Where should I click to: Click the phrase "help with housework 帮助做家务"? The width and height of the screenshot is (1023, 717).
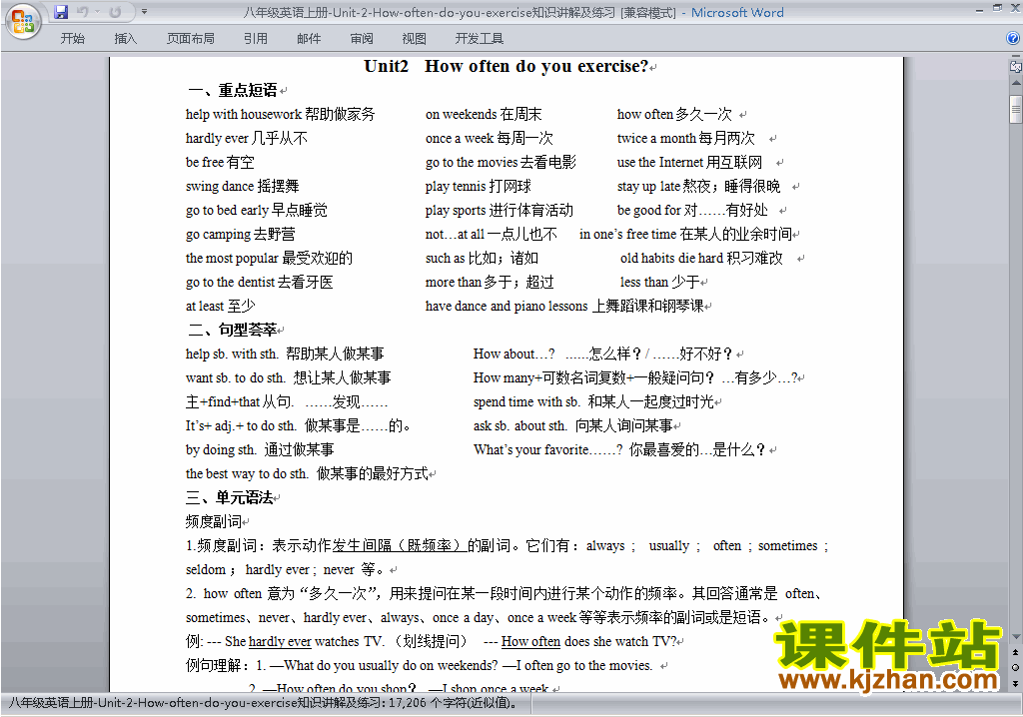[281, 114]
